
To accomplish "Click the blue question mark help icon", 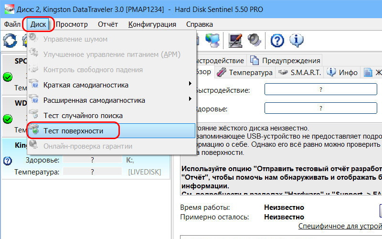I will (x=277, y=41).
